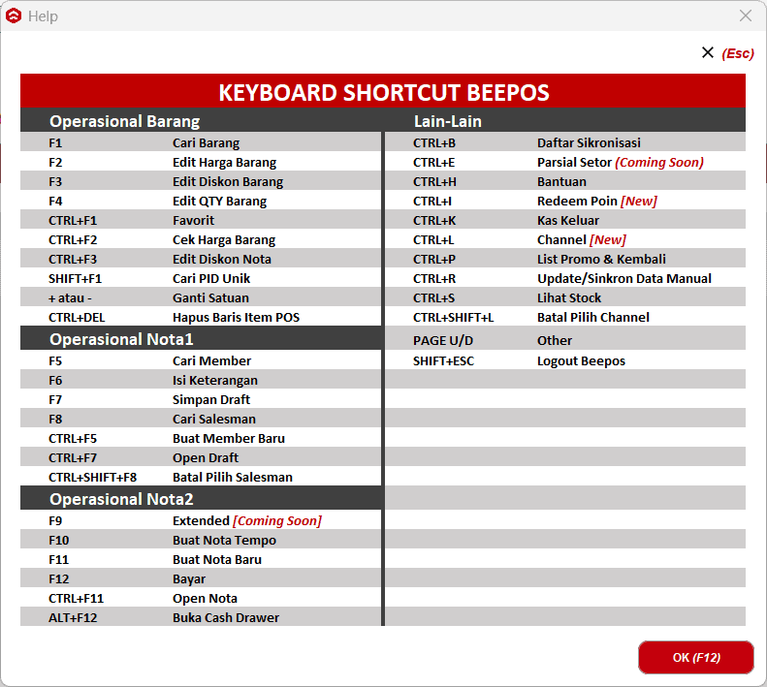
Task: Click the OK (F12) button
Action: coord(695,657)
